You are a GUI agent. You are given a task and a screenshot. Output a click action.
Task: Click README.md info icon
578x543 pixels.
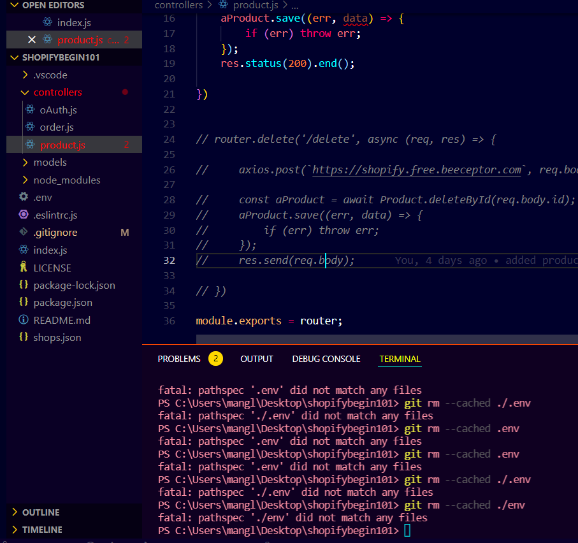click(24, 319)
